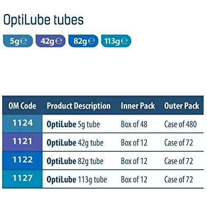This screenshot has height=207, width=207.
Task: Click OptiLube 42g tube description
Action: click(x=75, y=143)
